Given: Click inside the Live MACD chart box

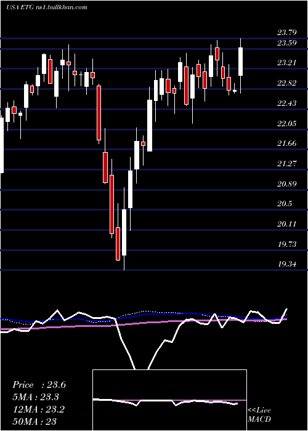Looking at the screenshot, I should pyautogui.click(x=169, y=400).
